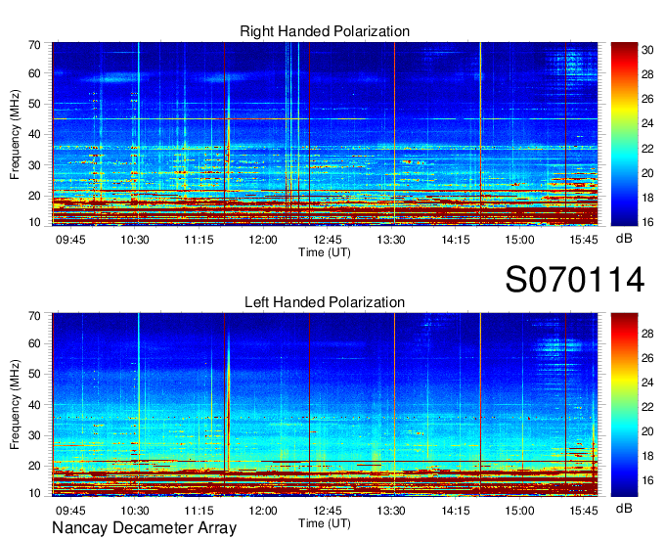Viewport: 665px width, 540px height.
Task: Select the 60 MHz tick on Left Handed plot
Action: click(x=34, y=343)
